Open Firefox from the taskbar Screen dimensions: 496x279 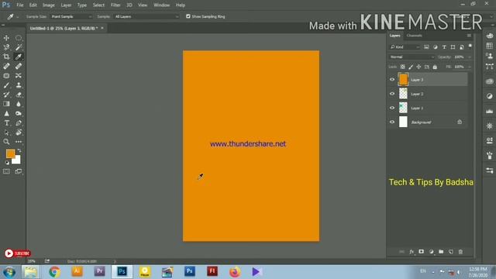point(235,272)
